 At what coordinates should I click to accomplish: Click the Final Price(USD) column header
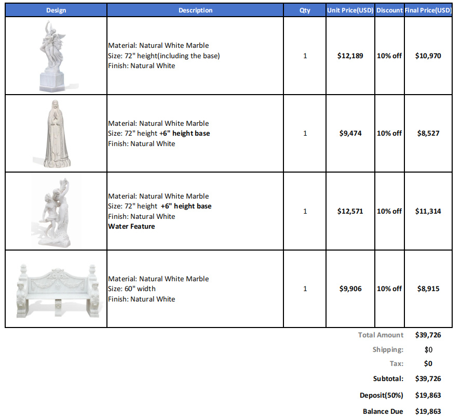(429, 10)
